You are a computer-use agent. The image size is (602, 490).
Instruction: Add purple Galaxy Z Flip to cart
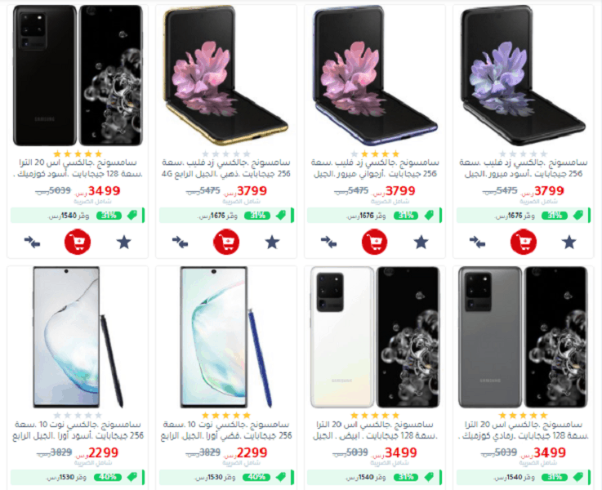point(375,242)
